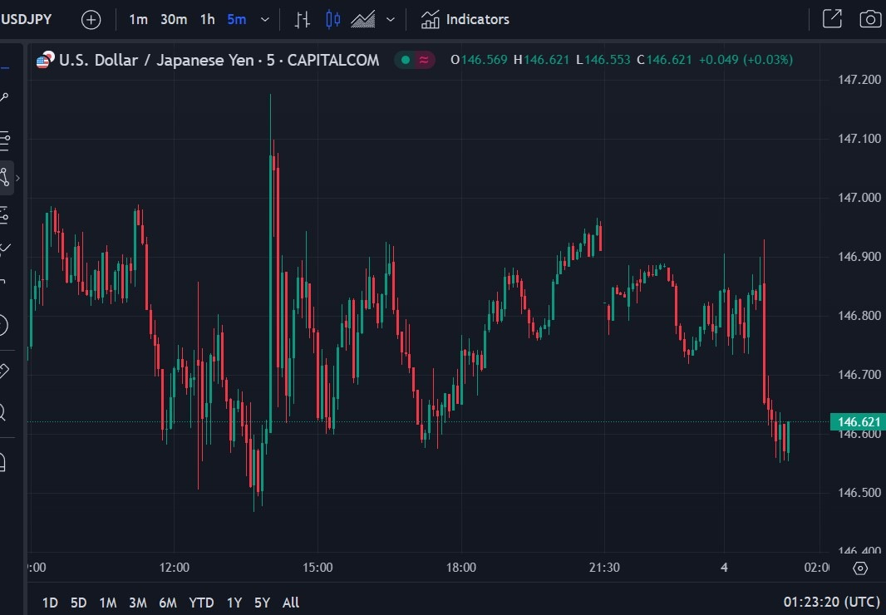Click the 21:30 time axis label

pos(604,568)
